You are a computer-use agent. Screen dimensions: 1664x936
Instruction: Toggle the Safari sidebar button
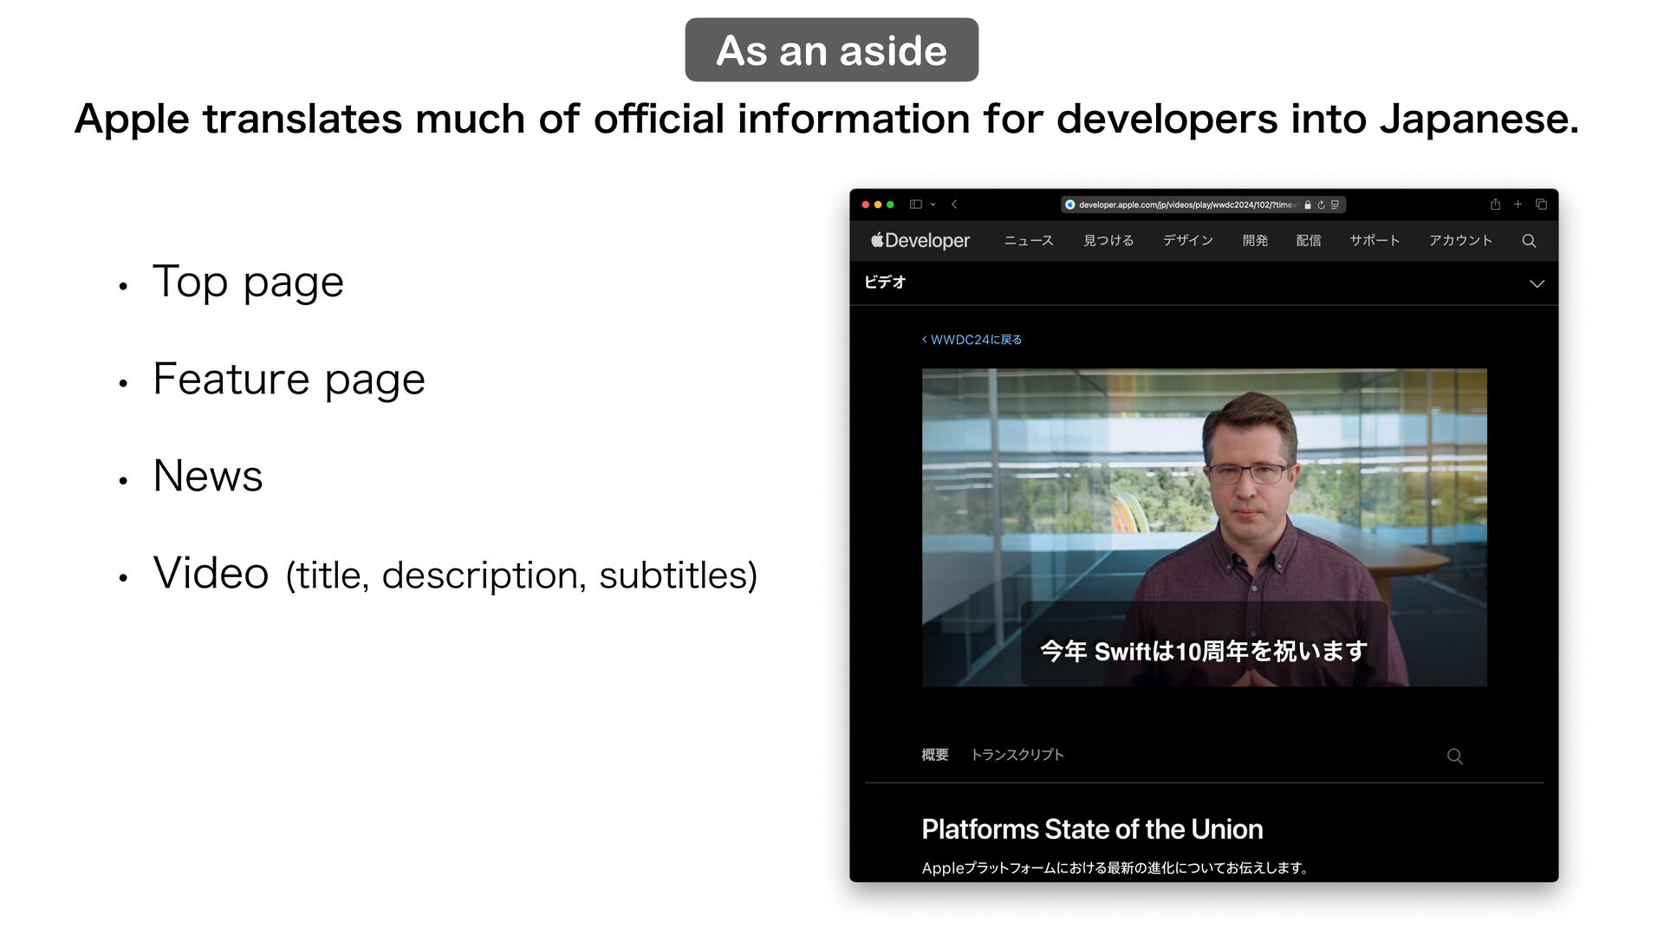[x=915, y=205]
